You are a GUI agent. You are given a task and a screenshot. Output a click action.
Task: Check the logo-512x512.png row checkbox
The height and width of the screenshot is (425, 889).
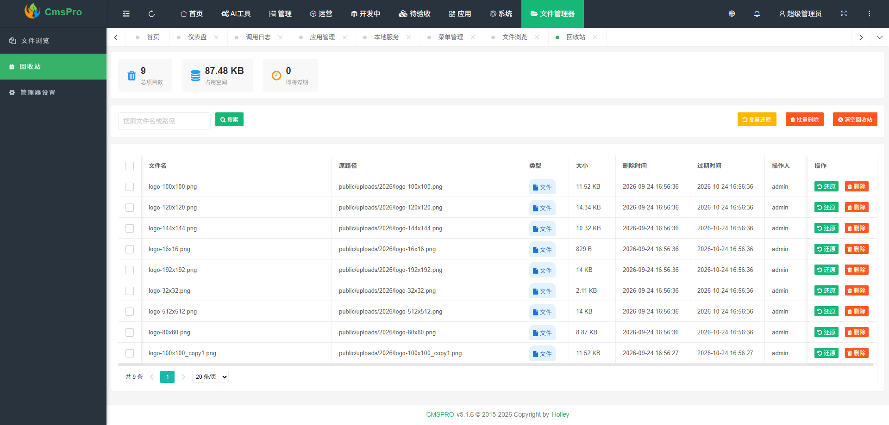[130, 312]
